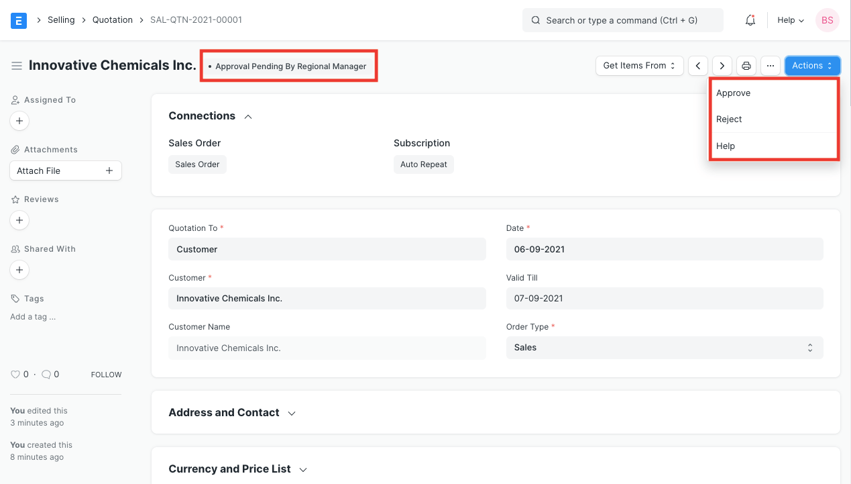
Task: Open the Order Type dropdown
Action: pos(664,347)
